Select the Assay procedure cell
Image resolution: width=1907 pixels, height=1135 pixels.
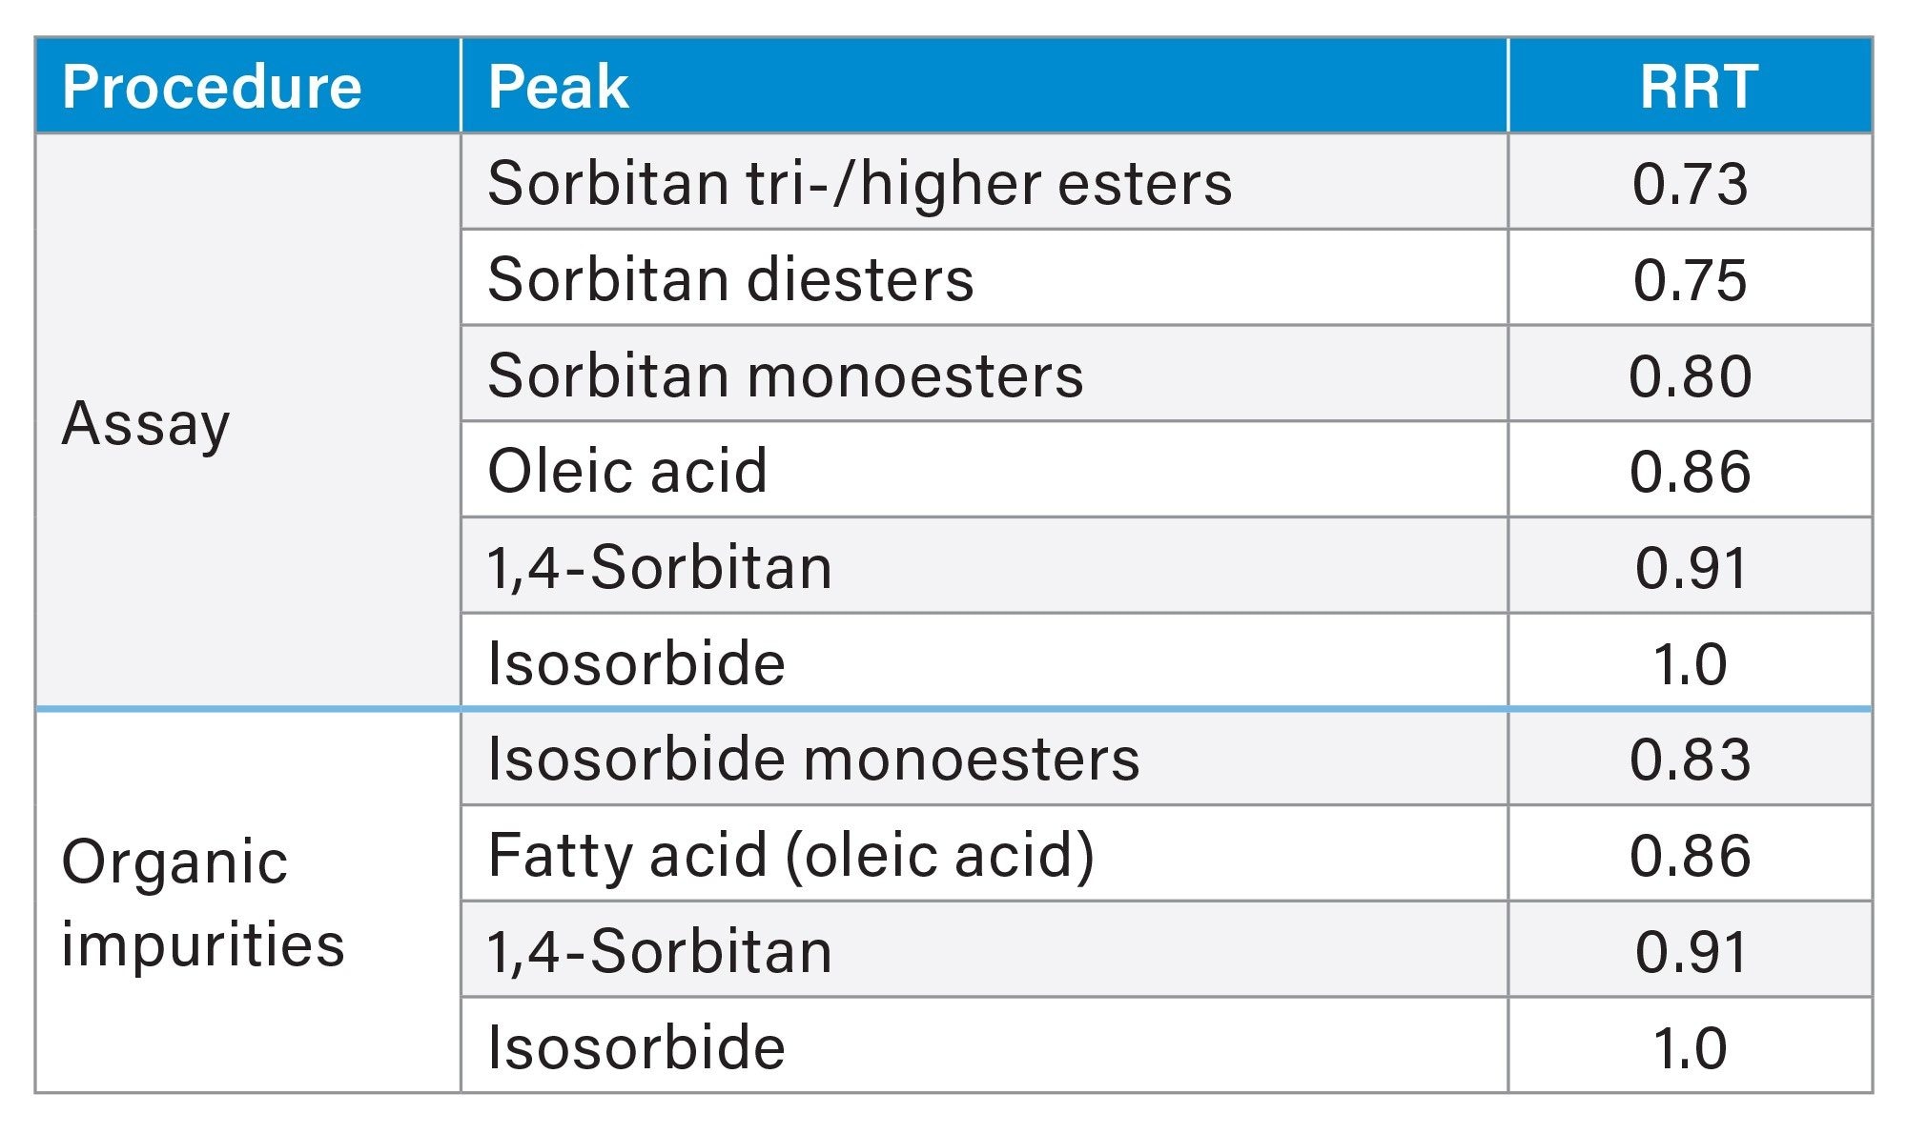pyautogui.click(x=146, y=422)
